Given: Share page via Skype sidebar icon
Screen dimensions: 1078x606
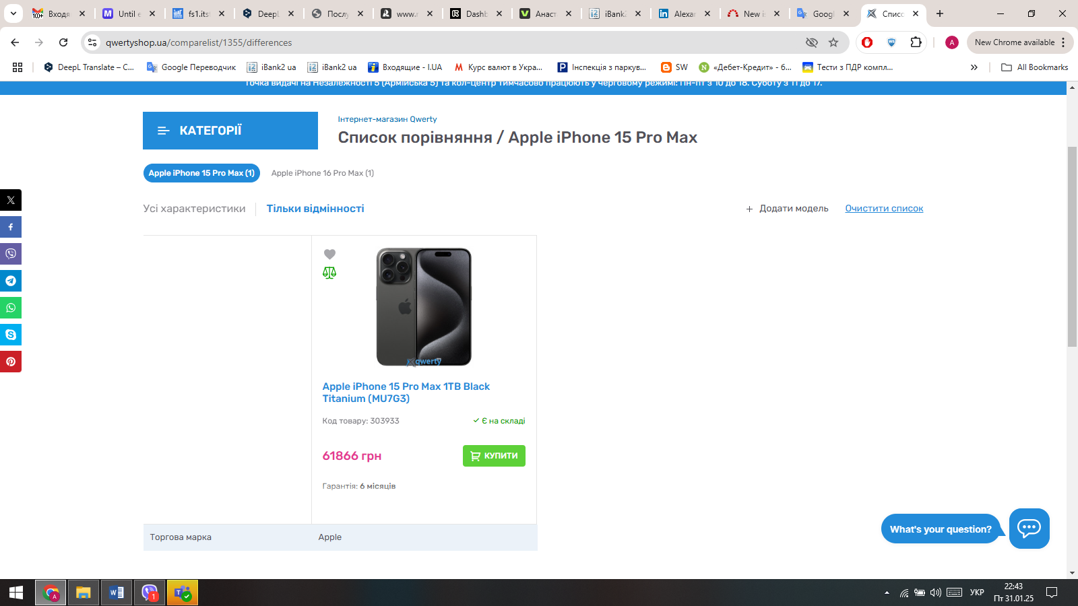Looking at the screenshot, I should [x=11, y=335].
